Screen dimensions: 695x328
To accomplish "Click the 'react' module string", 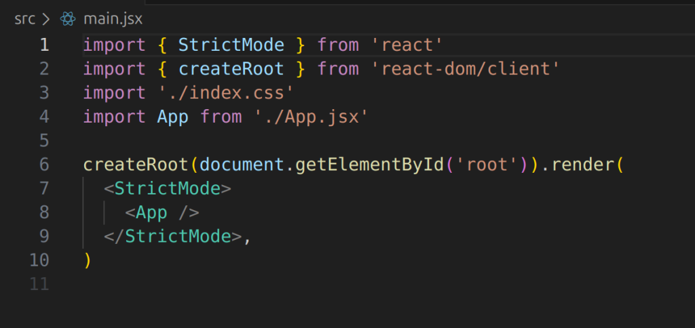I will pyautogui.click(x=407, y=45).
